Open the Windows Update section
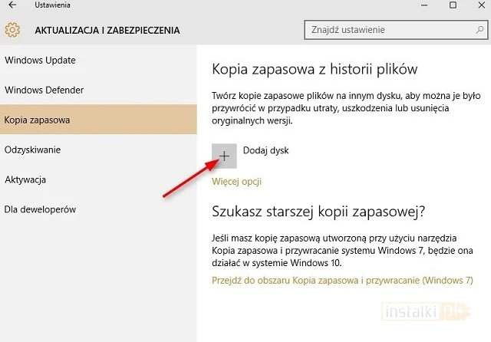The width and height of the screenshot is (491, 342). (x=40, y=60)
